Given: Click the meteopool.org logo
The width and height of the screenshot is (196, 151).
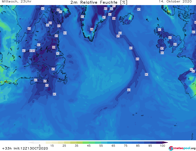Looking at the screenshot, I should click(182, 148).
